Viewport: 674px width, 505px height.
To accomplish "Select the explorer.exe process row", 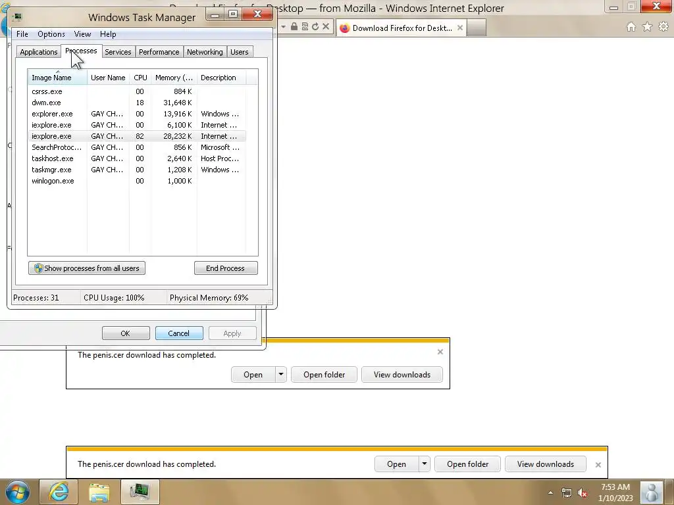I will (137, 114).
